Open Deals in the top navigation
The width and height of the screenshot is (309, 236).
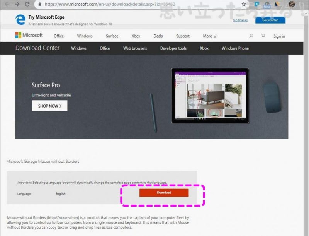pos(158,36)
